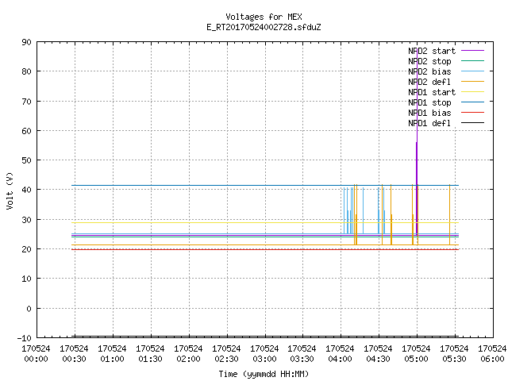Click the 'Volt (V)' y-axis label
The width and height of the screenshot is (508, 381).
10,190
